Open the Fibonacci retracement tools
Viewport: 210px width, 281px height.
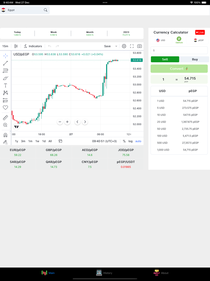5,71
